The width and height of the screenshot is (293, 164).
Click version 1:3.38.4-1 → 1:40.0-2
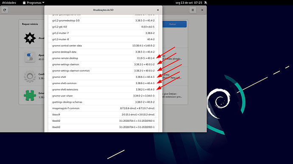[144, 46]
